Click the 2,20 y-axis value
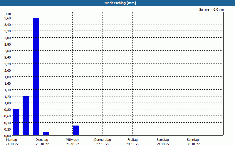Viewport: 235px width, 147px height. tap(8, 64)
